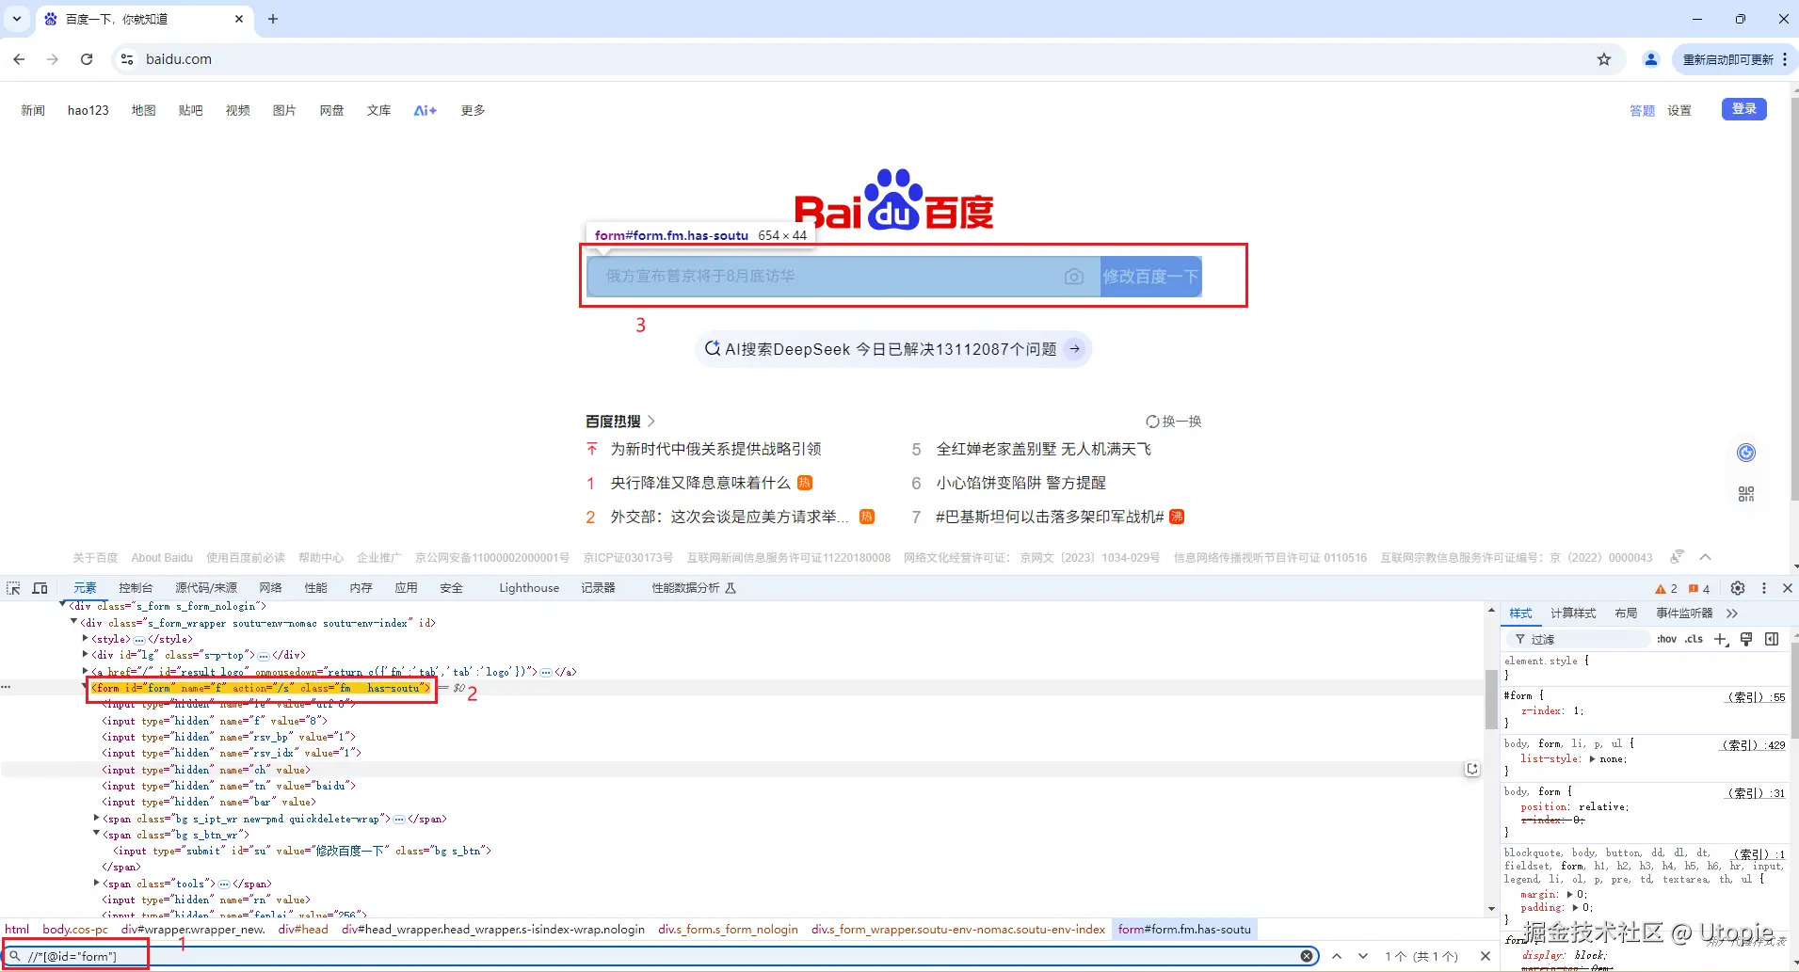Image resolution: width=1799 pixels, height=972 pixels.
Task: Toggle the rendering emulation paintbrush icon
Action: 1746,639
